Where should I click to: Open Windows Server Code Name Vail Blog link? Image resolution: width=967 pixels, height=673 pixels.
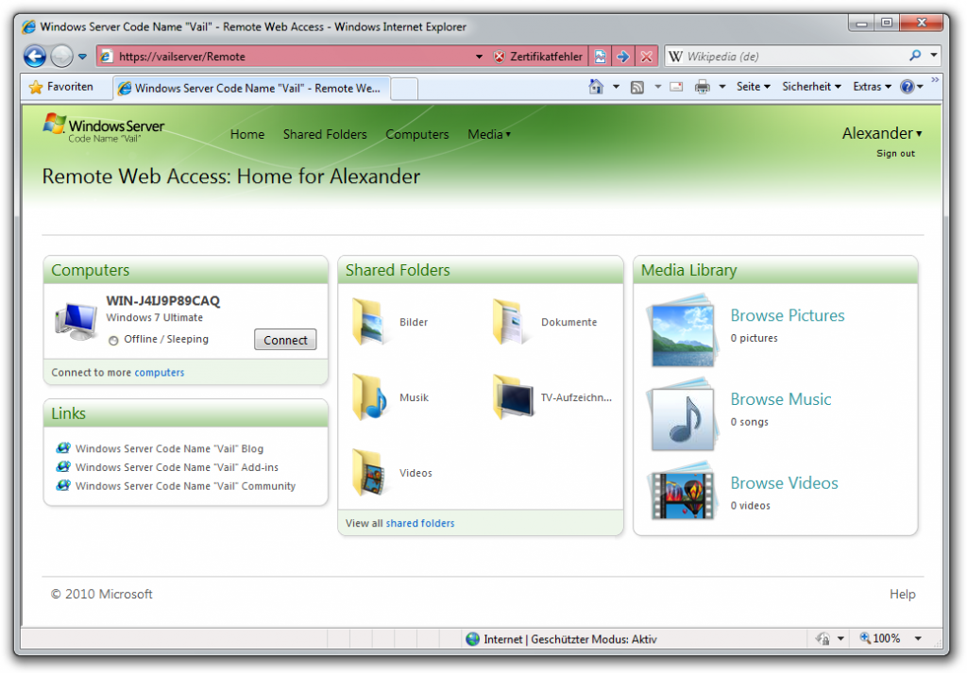coord(169,448)
